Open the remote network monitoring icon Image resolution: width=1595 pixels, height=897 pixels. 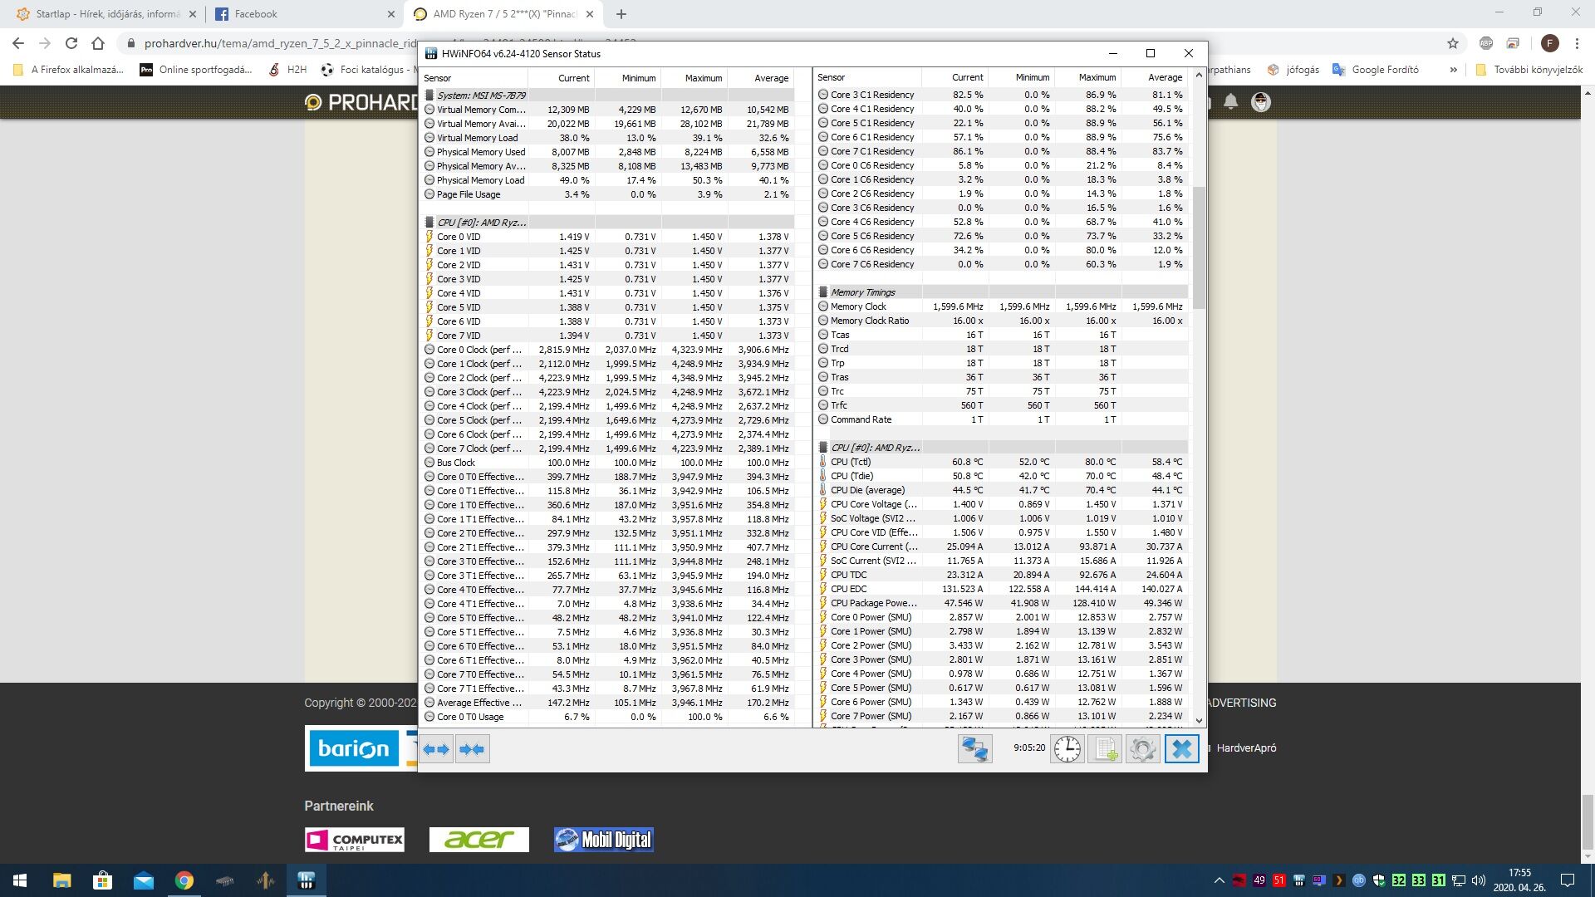tap(974, 749)
